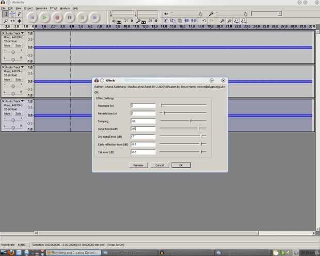The image size is (320, 256).
Task: Close the middle Audio Track with X
Action: click(x=3, y=67)
